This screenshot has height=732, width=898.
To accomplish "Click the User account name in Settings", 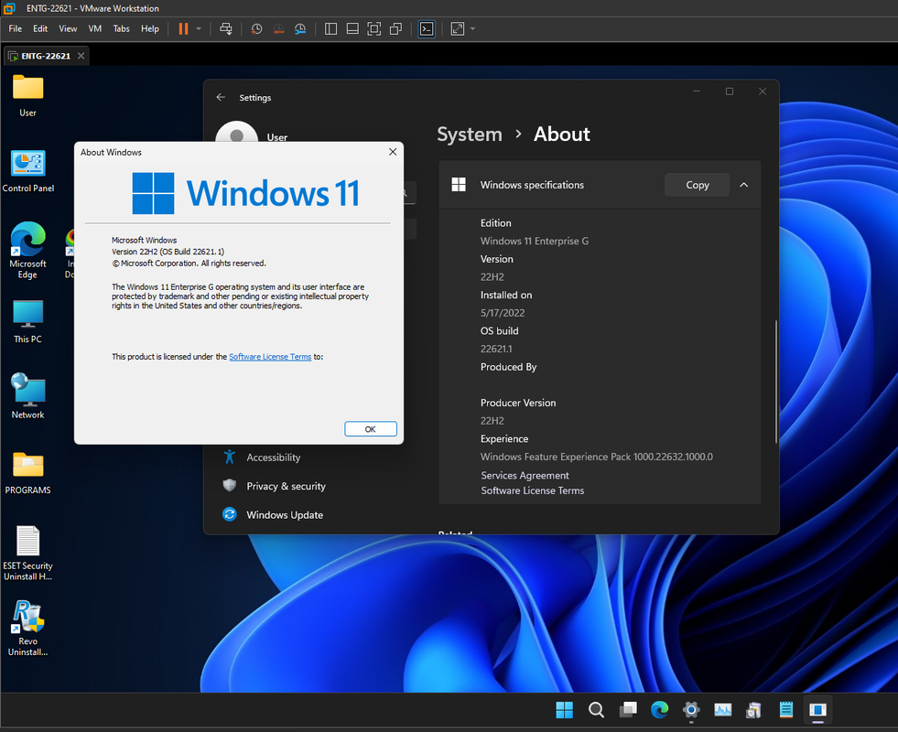I will [277, 137].
